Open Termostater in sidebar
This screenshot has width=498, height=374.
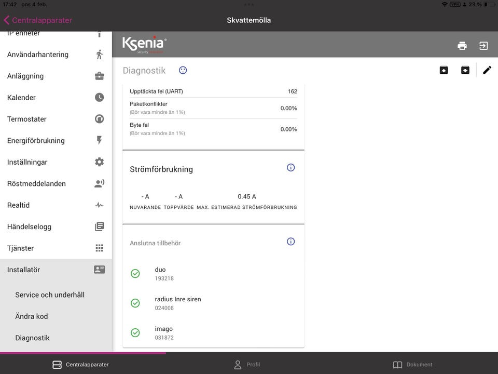point(56,119)
